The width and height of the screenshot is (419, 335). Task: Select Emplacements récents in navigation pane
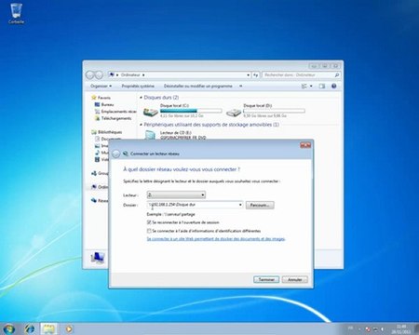[118, 112]
